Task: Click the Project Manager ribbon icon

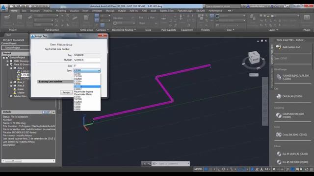Action: pyautogui.click(x=7, y=18)
